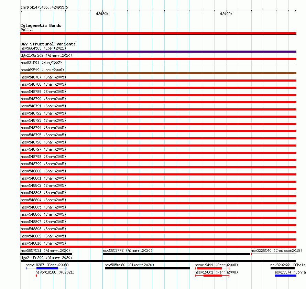Click the Cytogenetic Bands track title
This screenshot has width=306, height=289.
(x=41, y=25)
